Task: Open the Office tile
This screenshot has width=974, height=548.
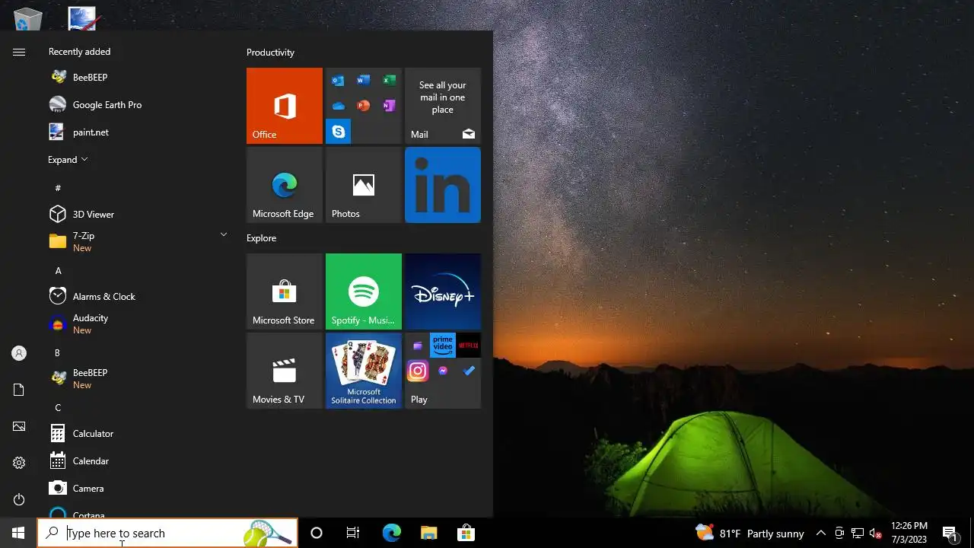Action: click(285, 106)
